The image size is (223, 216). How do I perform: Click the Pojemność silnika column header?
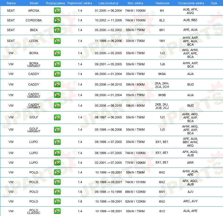(x=80, y=3)
